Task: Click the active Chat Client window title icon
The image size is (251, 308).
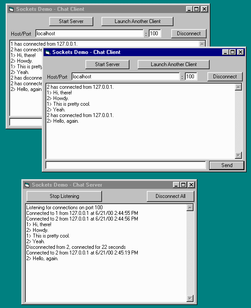Action: click(x=48, y=52)
